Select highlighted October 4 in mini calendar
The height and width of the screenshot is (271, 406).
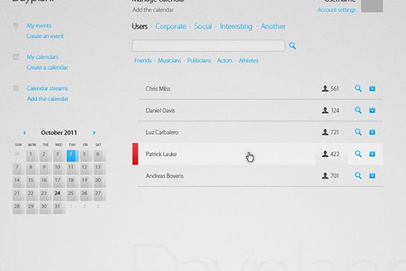click(x=72, y=156)
